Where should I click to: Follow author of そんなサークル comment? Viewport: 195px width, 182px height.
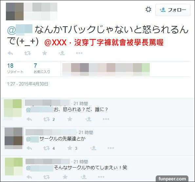pos(84,177)
